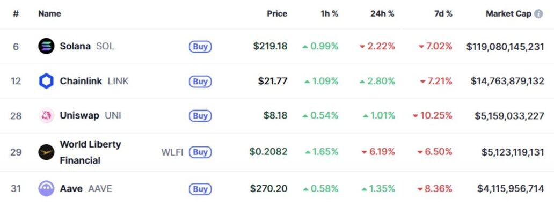Sort table by Price column header

277,14
